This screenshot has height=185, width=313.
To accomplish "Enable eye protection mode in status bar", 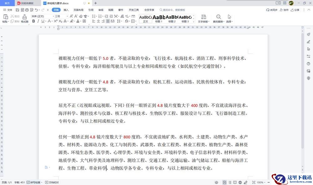I will coord(216,183).
